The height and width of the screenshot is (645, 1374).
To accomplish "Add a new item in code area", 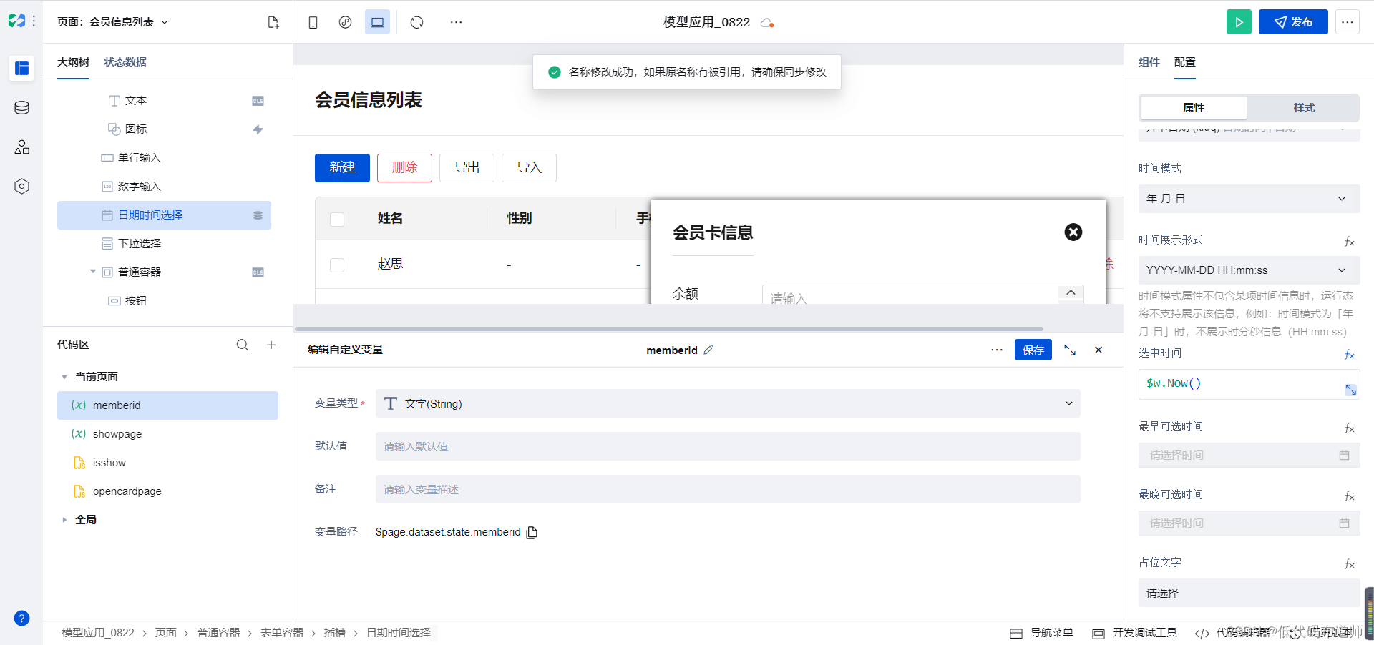I will click(271, 345).
